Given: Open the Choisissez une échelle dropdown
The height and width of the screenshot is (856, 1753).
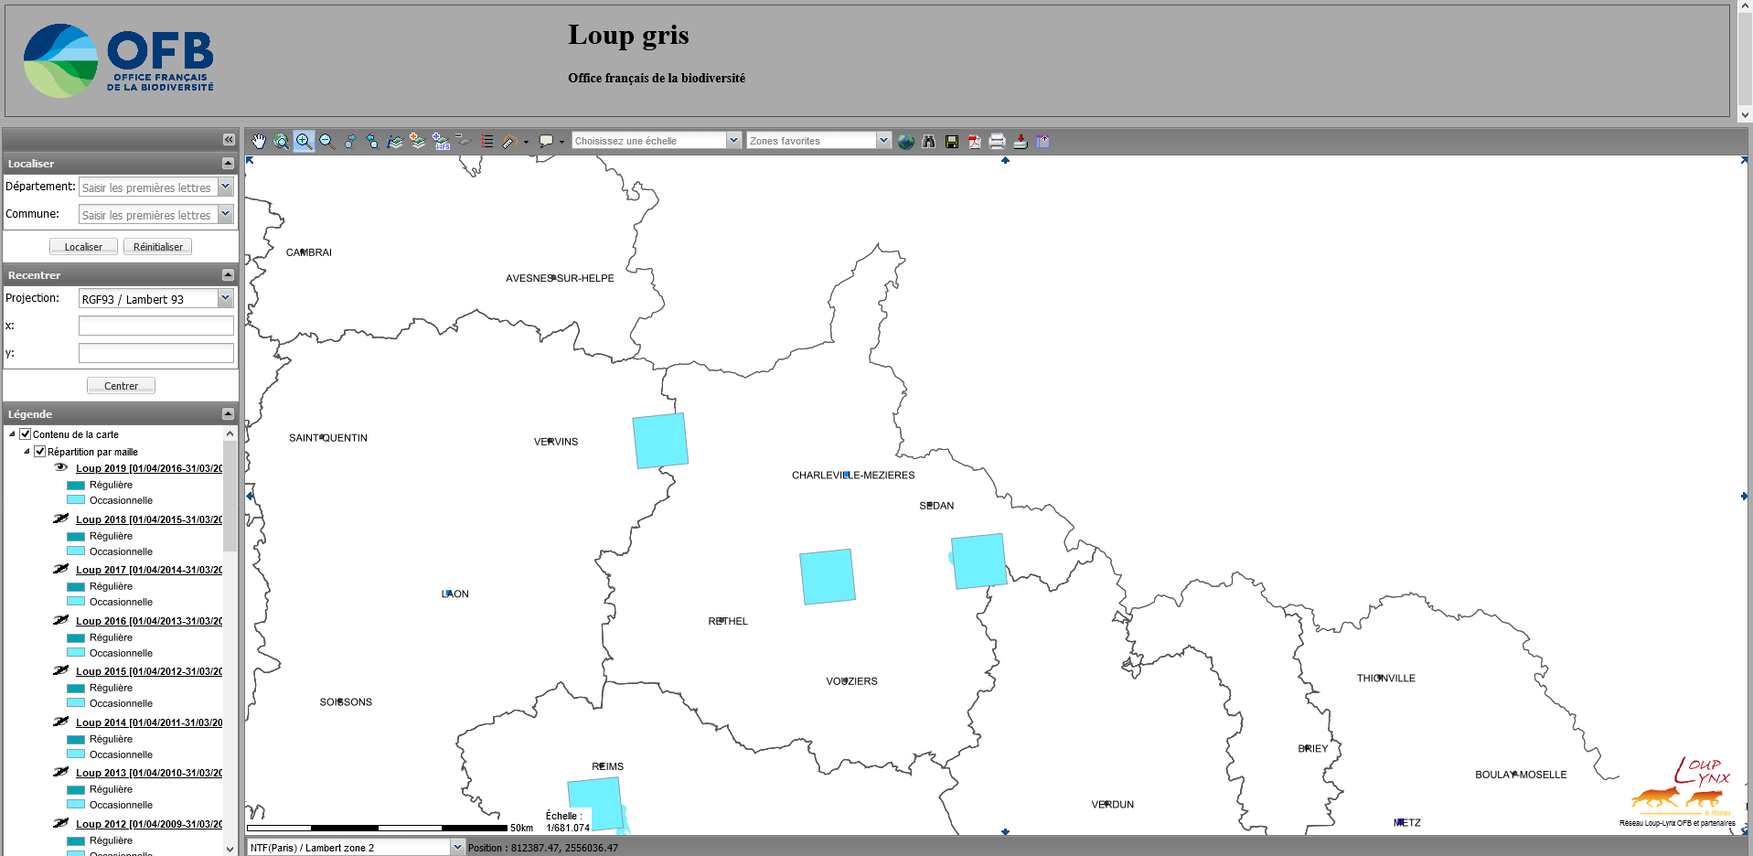Looking at the screenshot, I should (733, 140).
